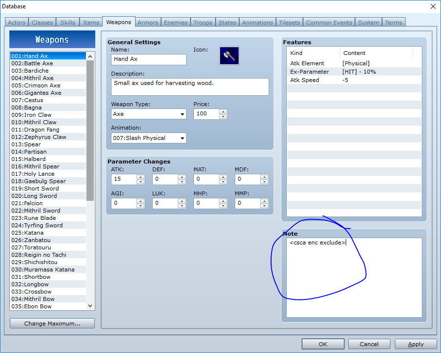Viewport: 441px width, 353px height.
Task: Decrease the LUK parameter
Action: [182, 206]
